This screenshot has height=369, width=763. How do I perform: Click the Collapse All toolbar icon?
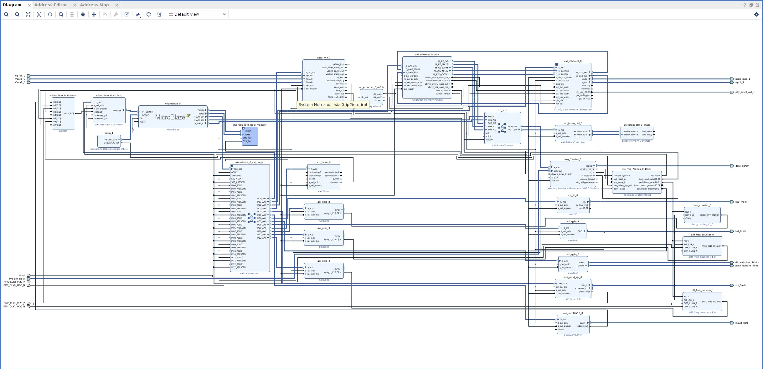[72, 14]
